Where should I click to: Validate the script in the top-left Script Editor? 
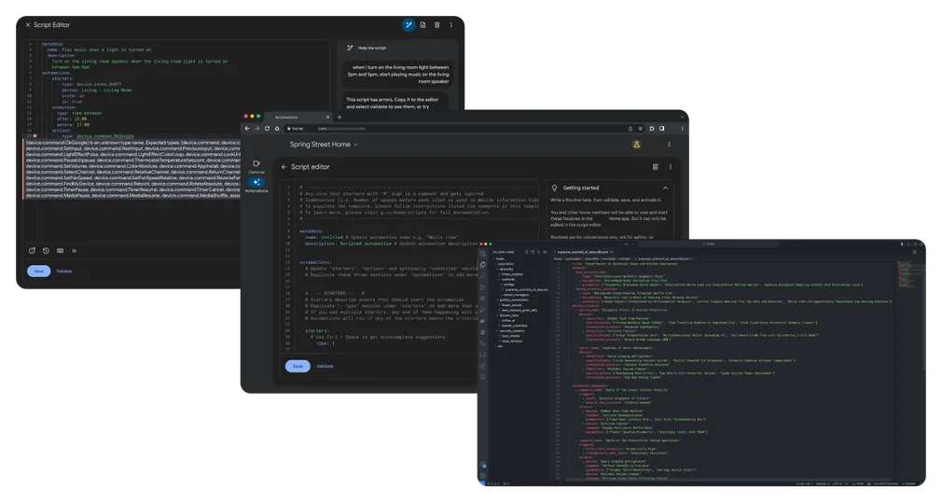tap(64, 272)
